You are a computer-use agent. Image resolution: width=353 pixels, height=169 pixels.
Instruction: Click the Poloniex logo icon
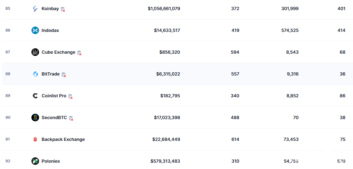35,161
